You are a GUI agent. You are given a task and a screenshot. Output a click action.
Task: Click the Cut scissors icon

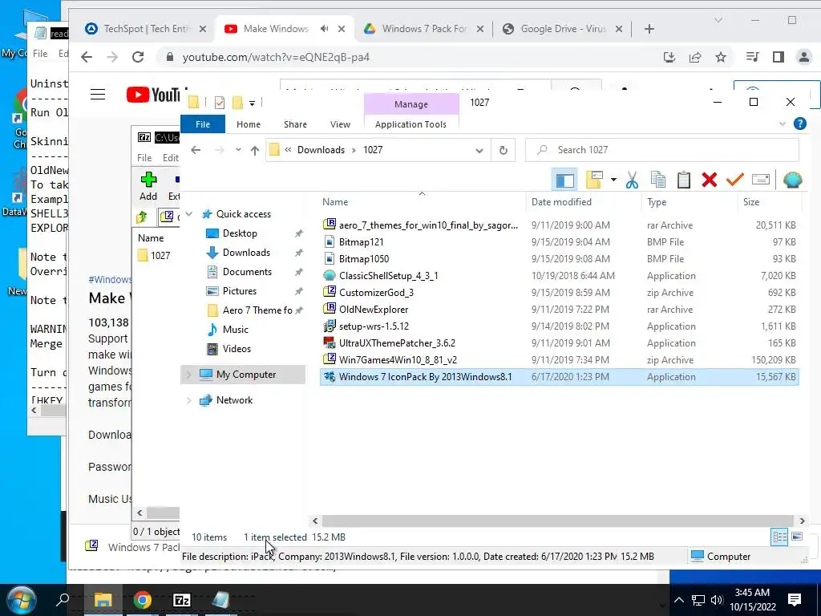(632, 180)
